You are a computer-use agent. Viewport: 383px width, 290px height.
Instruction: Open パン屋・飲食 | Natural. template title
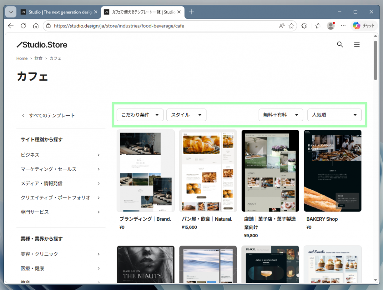pos(207,219)
